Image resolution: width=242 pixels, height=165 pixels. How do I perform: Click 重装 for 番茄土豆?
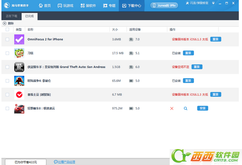[x=216, y=94]
